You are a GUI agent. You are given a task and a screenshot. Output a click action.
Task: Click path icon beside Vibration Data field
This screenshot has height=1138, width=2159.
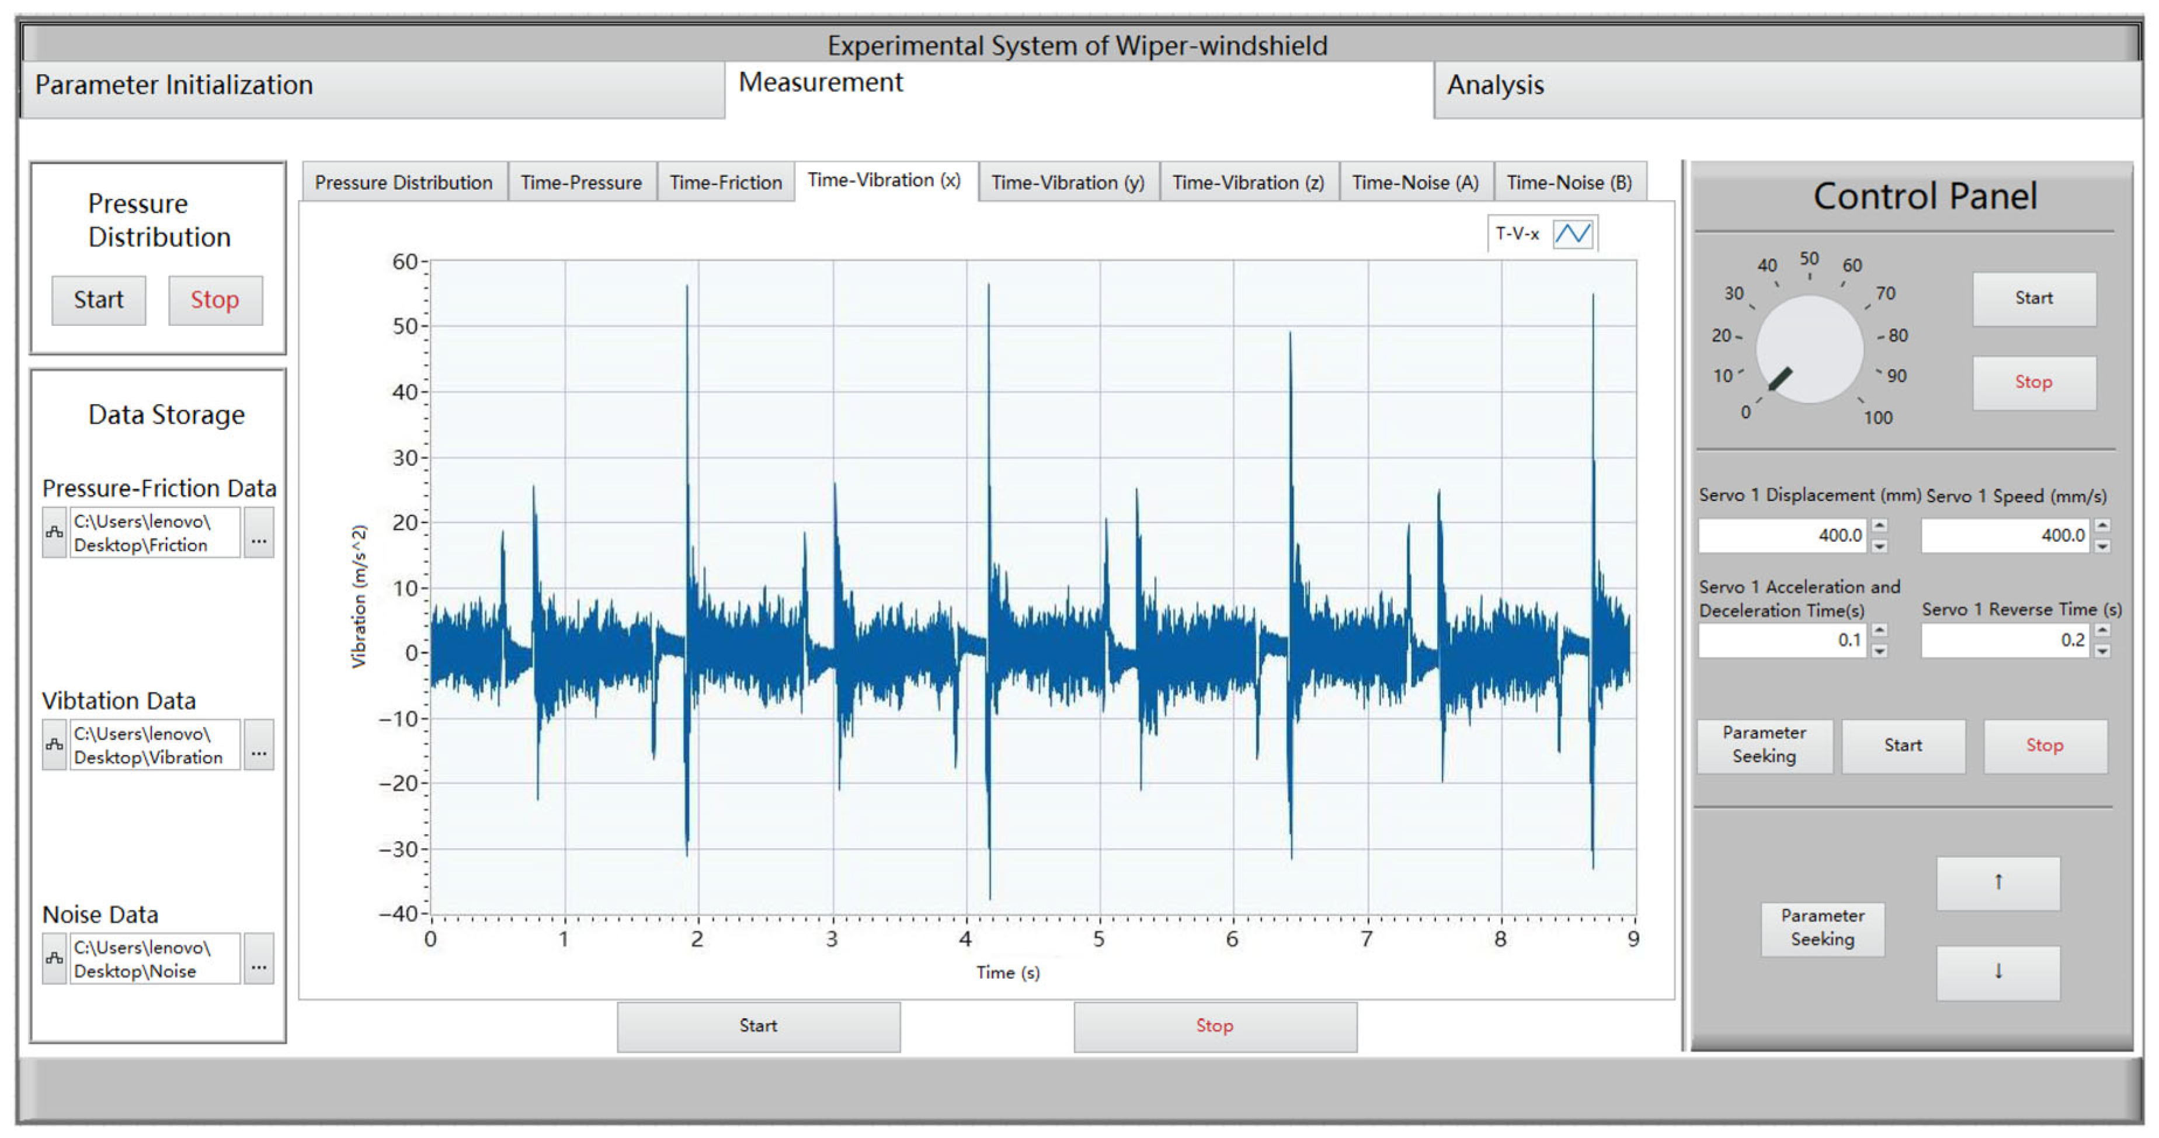point(54,745)
